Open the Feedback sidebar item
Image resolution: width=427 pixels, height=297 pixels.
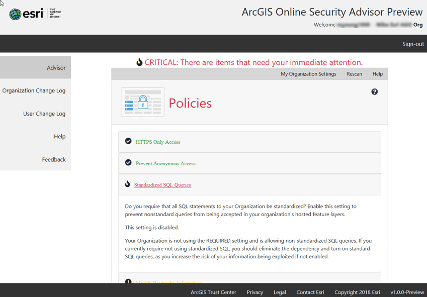pyautogui.click(x=35, y=159)
